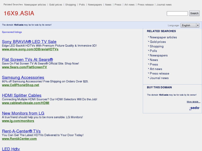Select Newspapers in top related searches bar
This screenshot has height=151, width=202.
(95, 5)
